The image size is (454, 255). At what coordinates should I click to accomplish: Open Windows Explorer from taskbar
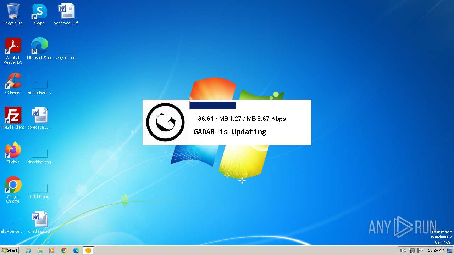(x=40, y=250)
